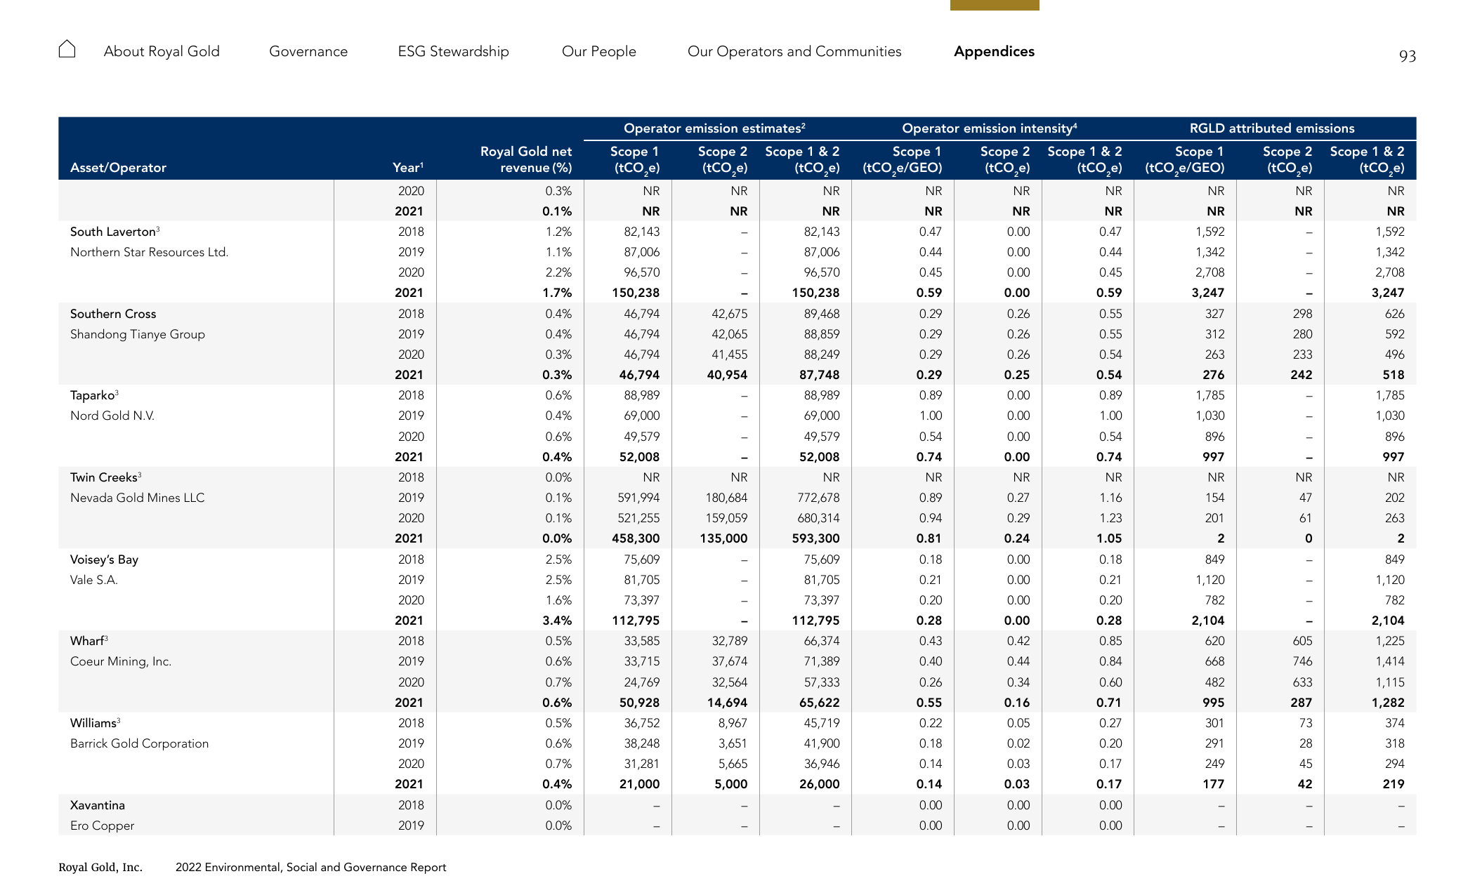
Task: Navigate to Our People section
Action: click(598, 51)
